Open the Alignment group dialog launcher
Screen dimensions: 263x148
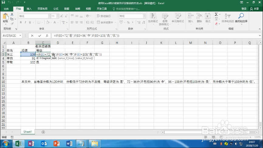click(x=116, y=29)
